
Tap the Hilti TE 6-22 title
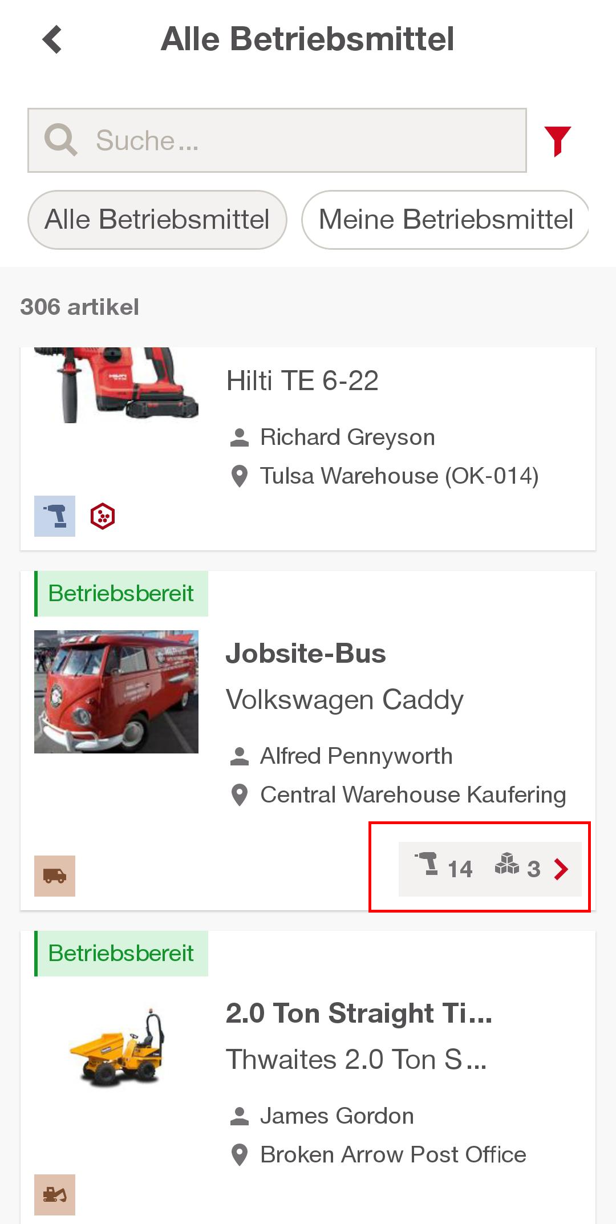pyautogui.click(x=302, y=381)
